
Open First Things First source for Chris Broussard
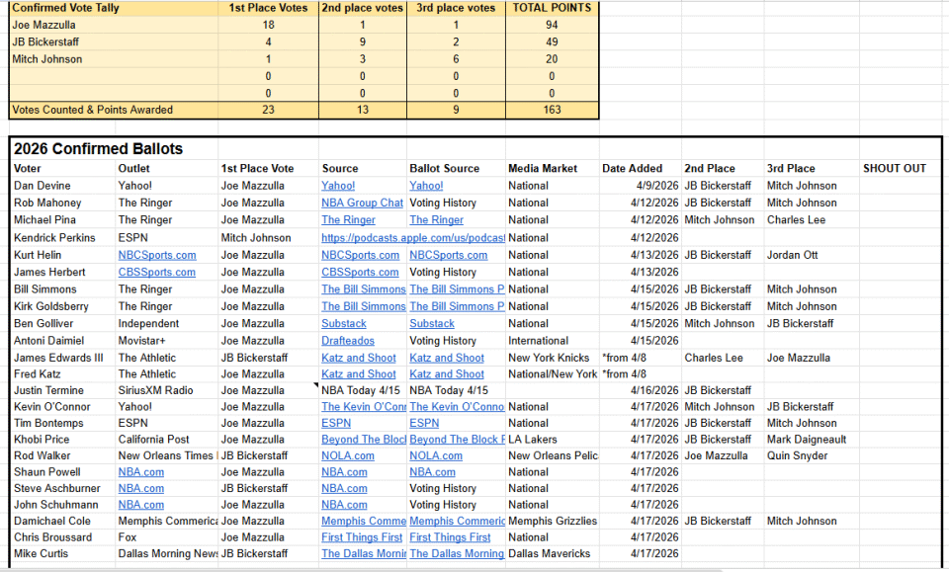(362, 537)
